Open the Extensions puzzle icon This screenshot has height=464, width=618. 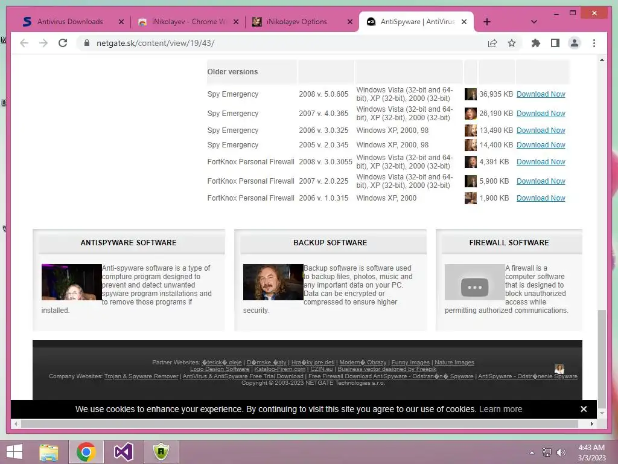coord(536,43)
